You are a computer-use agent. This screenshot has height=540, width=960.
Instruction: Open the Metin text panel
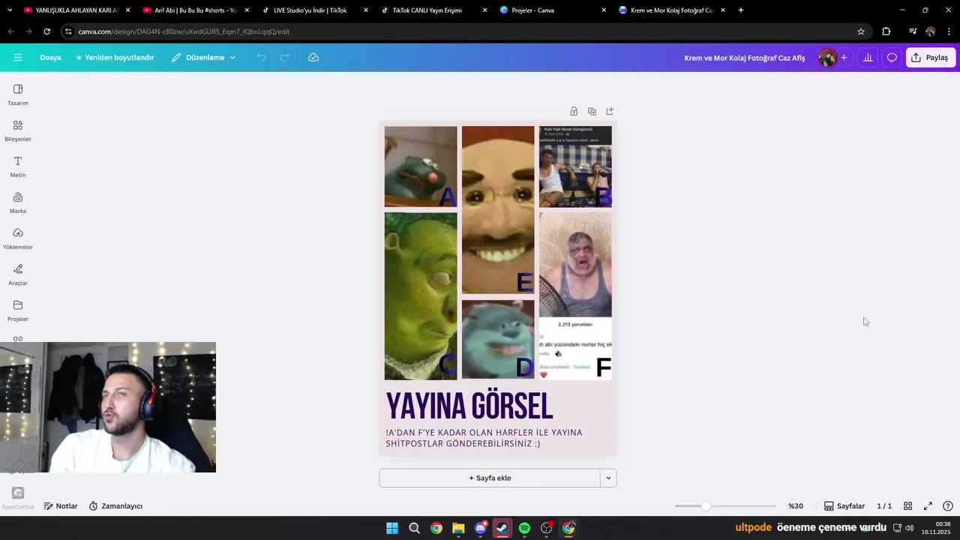(x=18, y=166)
